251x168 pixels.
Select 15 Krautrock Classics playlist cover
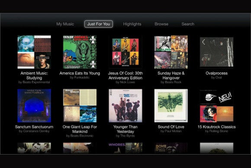[x=216, y=106]
